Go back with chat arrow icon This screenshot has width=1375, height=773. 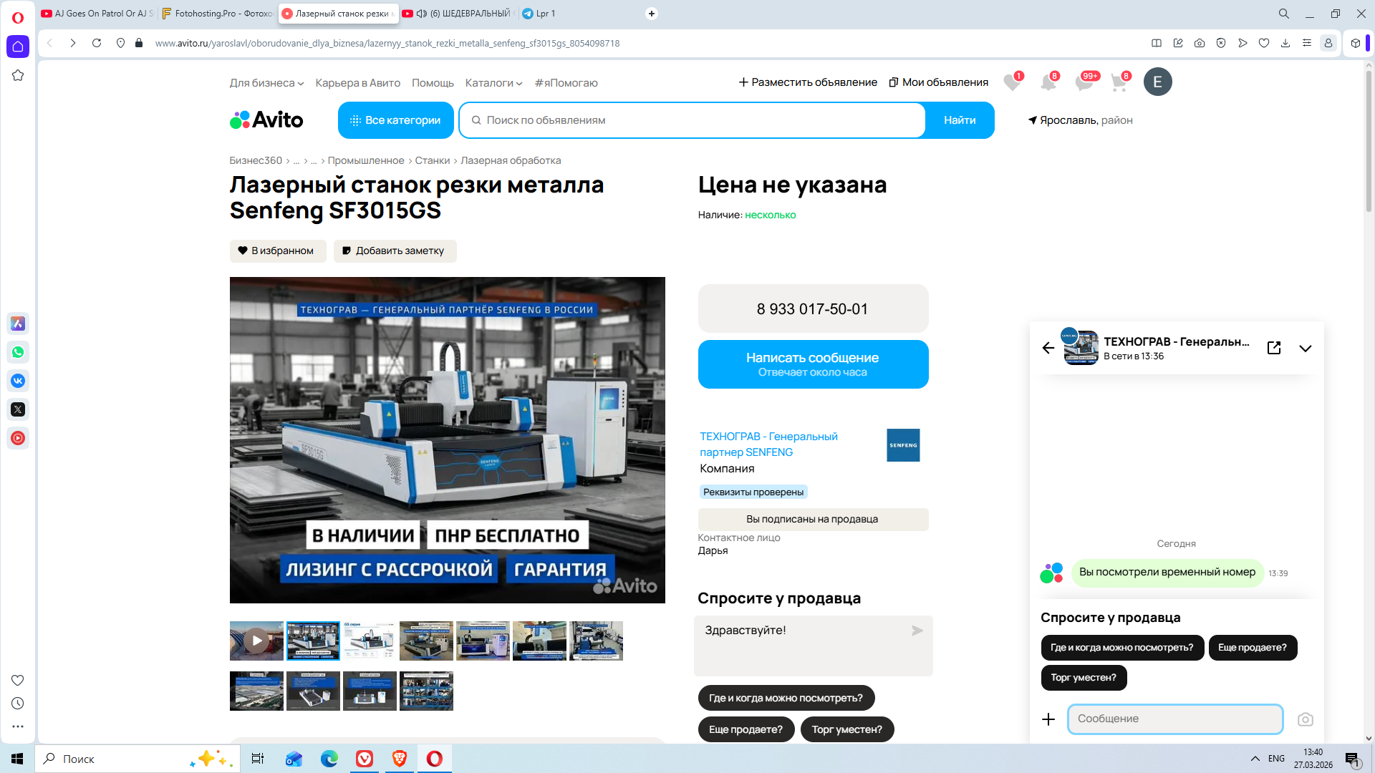point(1048,348)
